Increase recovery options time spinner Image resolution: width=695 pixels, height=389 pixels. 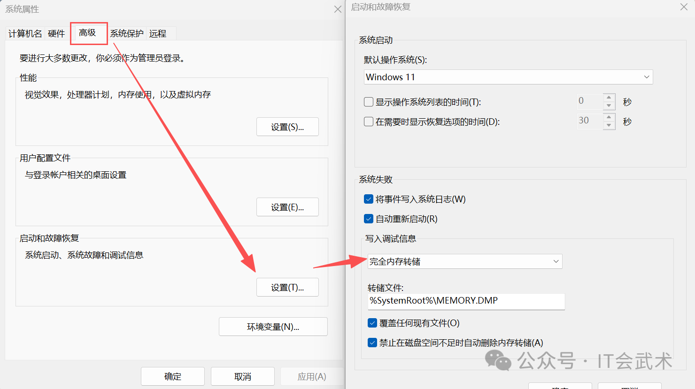click(x=609, y=117)
